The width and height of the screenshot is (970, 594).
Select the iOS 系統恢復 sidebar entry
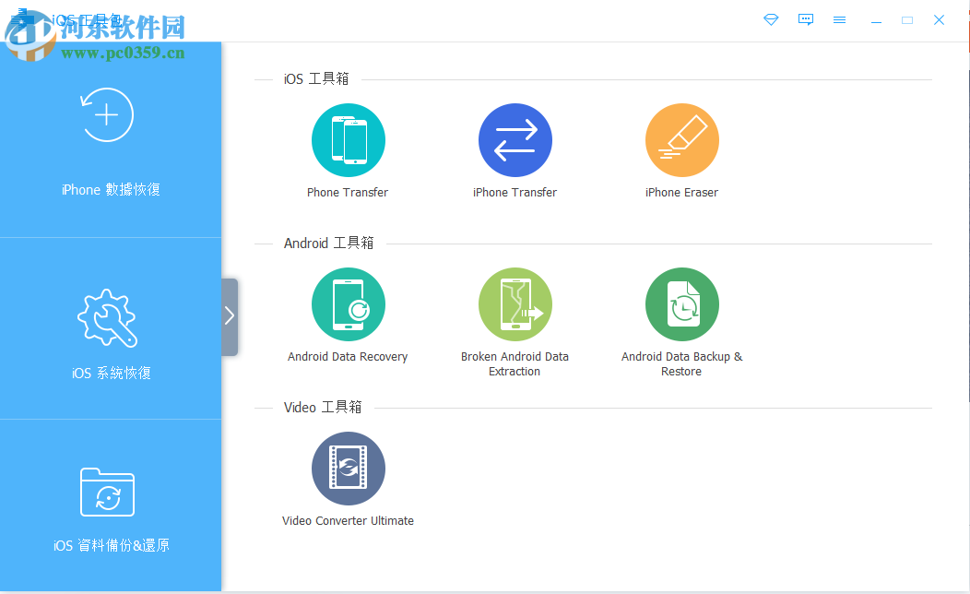[107, 332]
